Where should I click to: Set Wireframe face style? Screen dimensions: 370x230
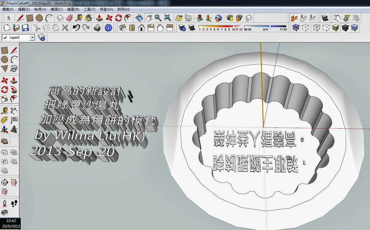coord(317,28)
